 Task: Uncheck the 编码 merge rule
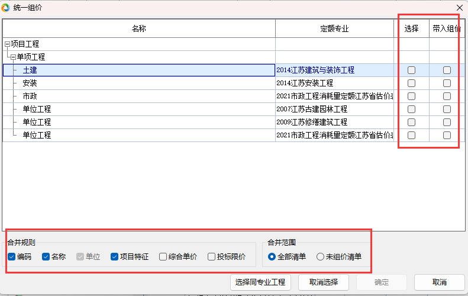coord(12,257)
